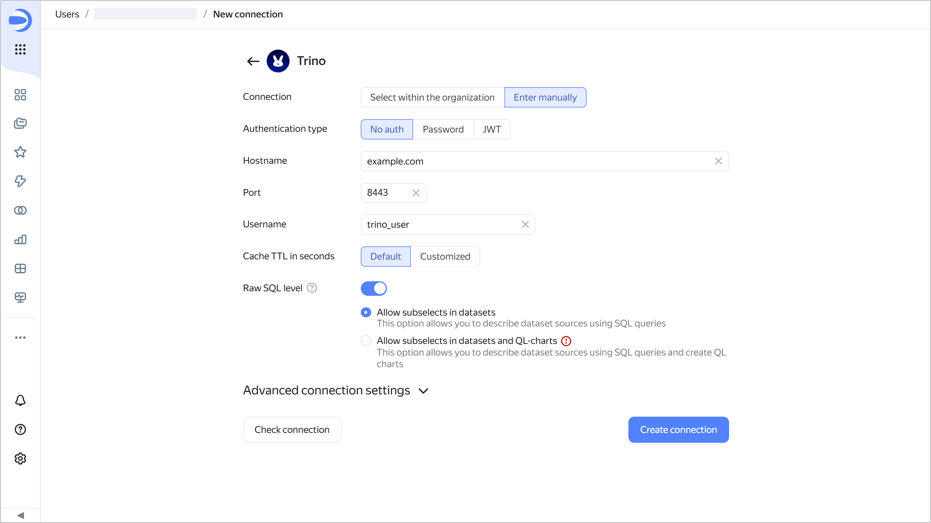Click the Raw SQL level help icon
Screen dimensions: 931x523
click(312, 288)
